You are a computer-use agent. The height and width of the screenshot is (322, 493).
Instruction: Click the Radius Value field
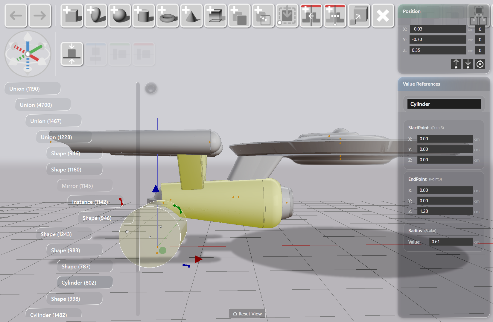coord(451,242)
